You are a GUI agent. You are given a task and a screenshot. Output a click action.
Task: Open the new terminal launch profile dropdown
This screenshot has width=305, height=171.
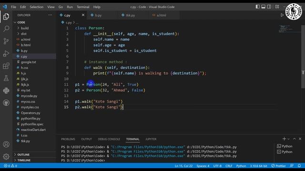tap(288, 139)
